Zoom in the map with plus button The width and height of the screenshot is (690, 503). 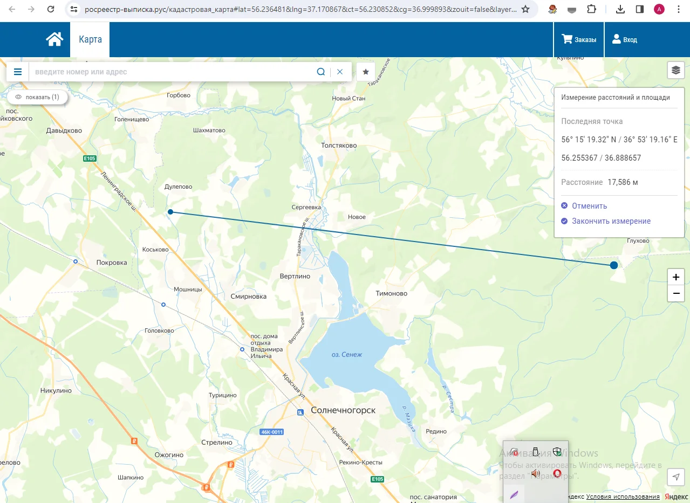coord(676,277)
